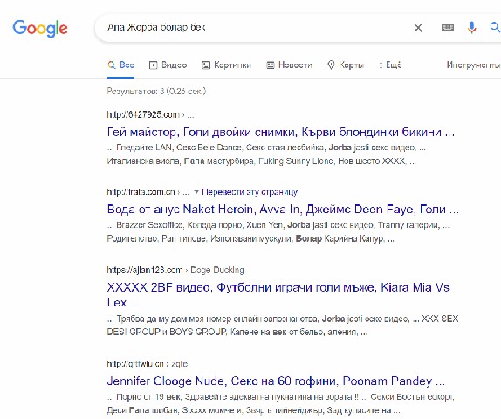Open result starting with Вода от
This screenshot has height=419, width=501.
[283, 209]
